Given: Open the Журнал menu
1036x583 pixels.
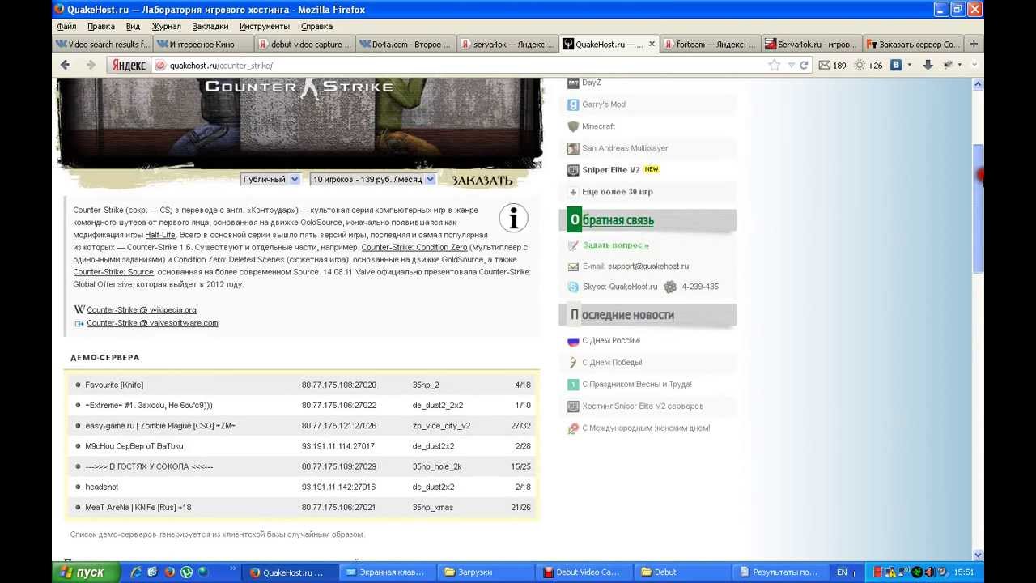Looking at the screenshot, I should (167, 26).
